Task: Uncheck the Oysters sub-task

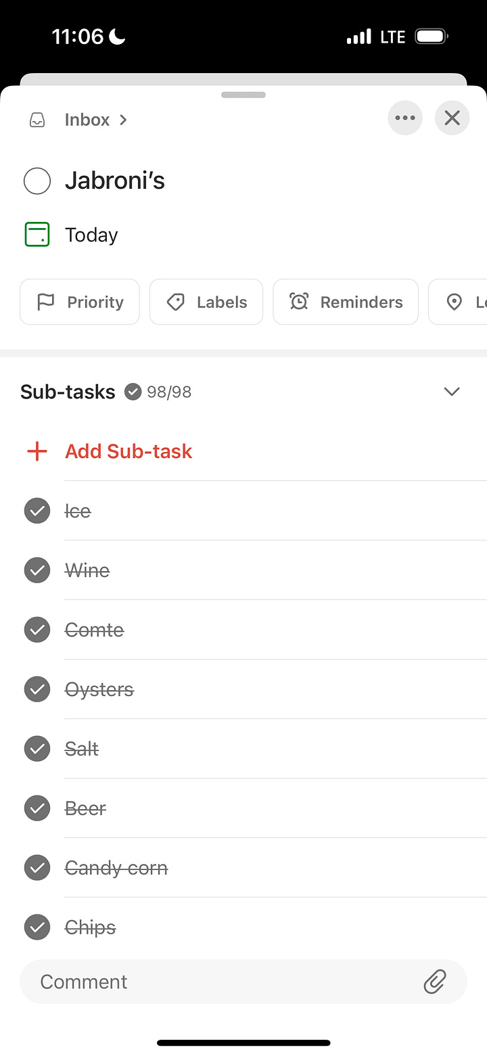Action: 37,689
